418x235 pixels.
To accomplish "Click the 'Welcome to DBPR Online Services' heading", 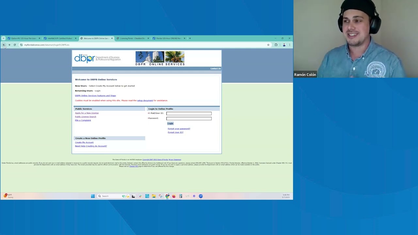I will coord(96,80).
